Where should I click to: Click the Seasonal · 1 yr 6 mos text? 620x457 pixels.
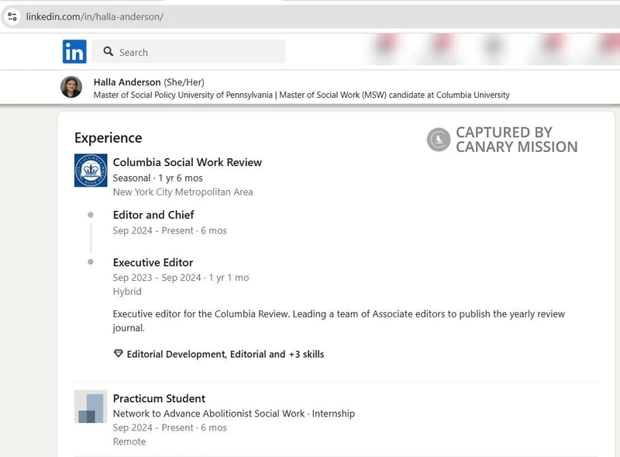(x=158, y=178)
